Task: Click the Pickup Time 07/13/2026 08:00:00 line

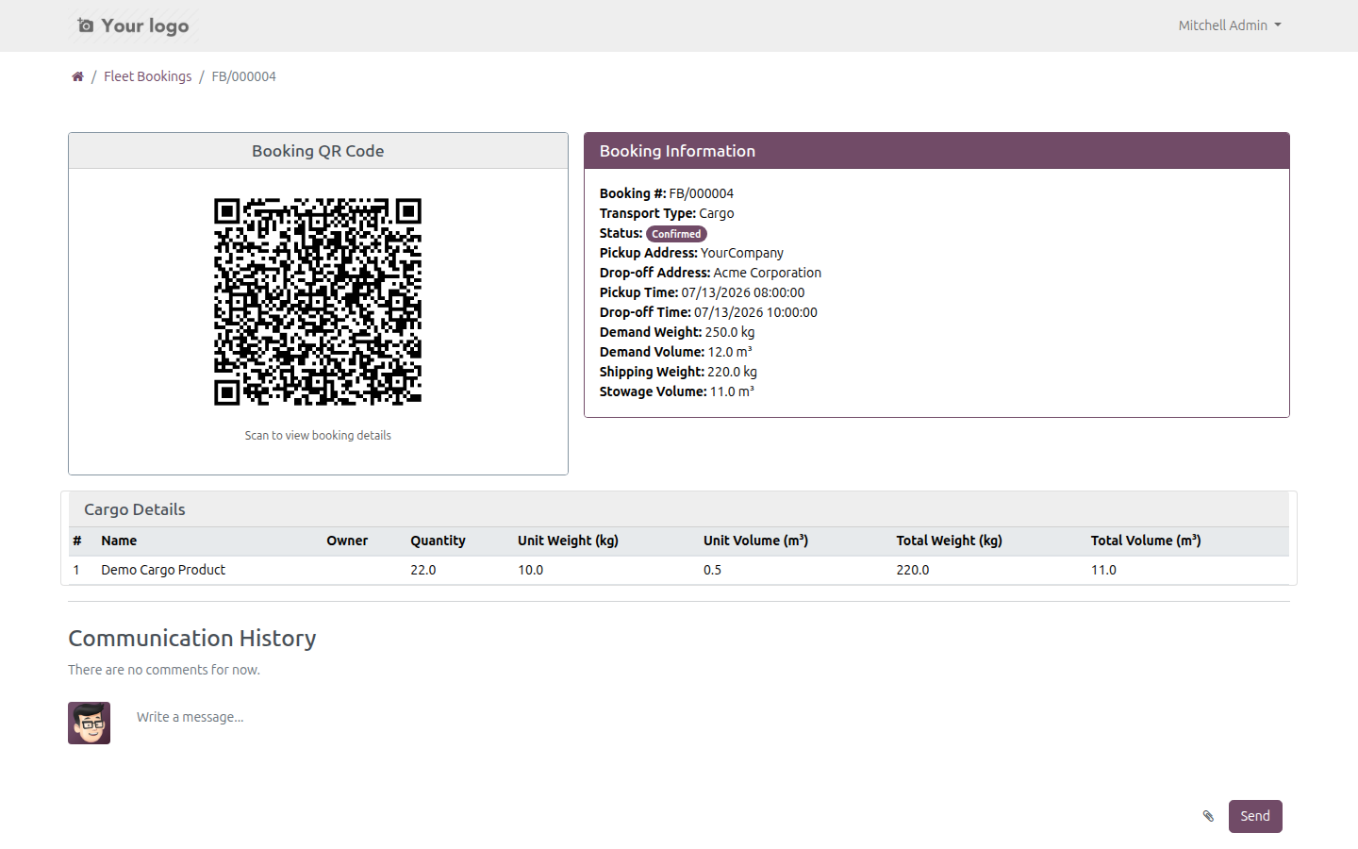Action: [702, 292]
